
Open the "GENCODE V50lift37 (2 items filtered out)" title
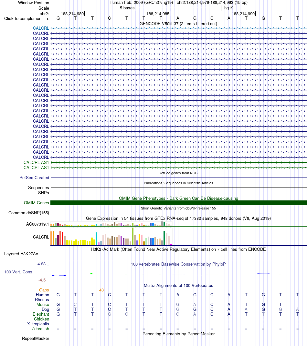[178, 24]
